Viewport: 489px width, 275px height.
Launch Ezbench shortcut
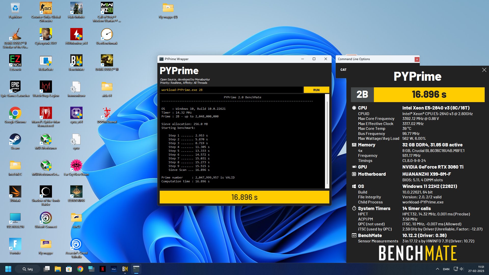click(15, 63)
